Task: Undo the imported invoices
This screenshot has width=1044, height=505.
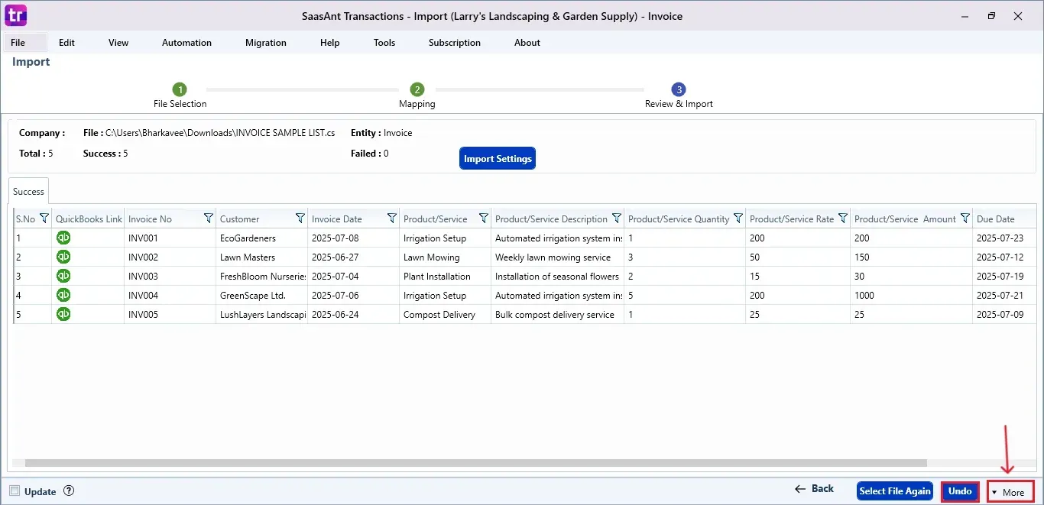Action: click(x=960, y=491)
